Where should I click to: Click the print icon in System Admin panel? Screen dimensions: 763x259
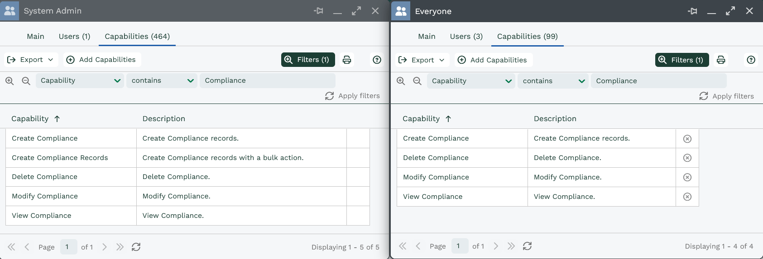pyautogui.click(x=347, y=60)
